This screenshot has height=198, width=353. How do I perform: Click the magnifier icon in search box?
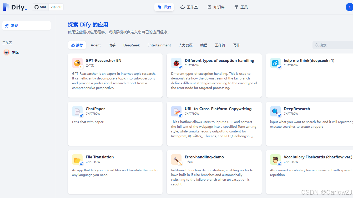coord(317,45)
